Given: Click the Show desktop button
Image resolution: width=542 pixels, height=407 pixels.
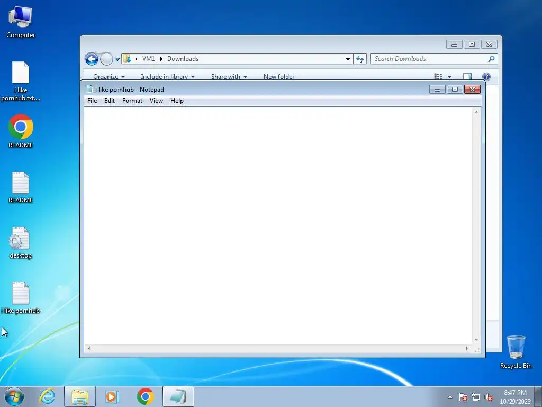Looking at the screenshot, I should pyautogui.click(x=538, y=396).
